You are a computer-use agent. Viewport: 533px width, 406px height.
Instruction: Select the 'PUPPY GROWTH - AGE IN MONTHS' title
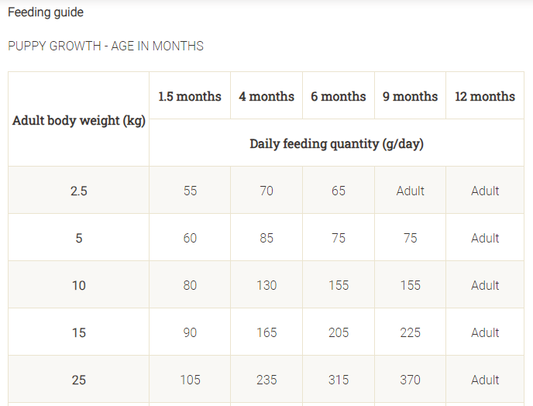coord(105,46)
